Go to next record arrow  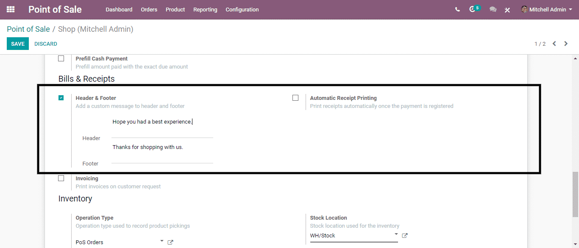[x=566, y=44]
